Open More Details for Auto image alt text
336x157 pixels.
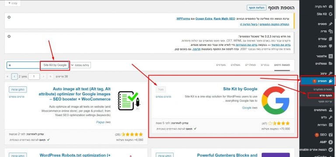pyautogui.click(x=17, y=97)
